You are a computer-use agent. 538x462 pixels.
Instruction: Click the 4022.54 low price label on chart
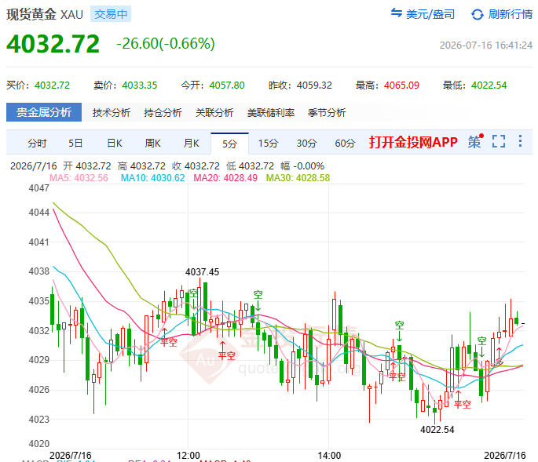(x=437, y=429)
